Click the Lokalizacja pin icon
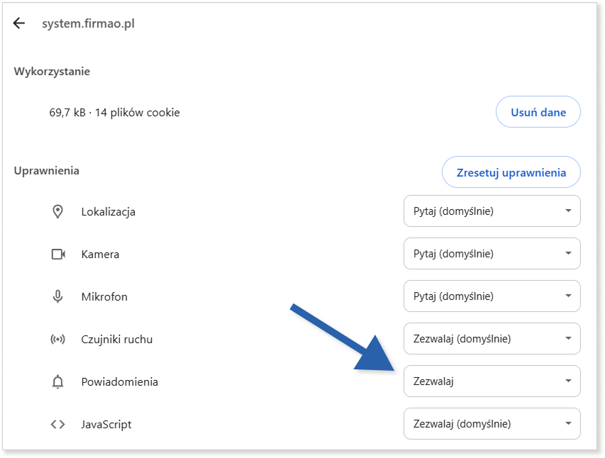Image resolution: width=605 pixels, height=458 pixels. [x=57, y=211]
